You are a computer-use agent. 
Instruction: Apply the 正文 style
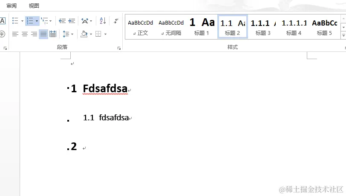coord(140,27)
